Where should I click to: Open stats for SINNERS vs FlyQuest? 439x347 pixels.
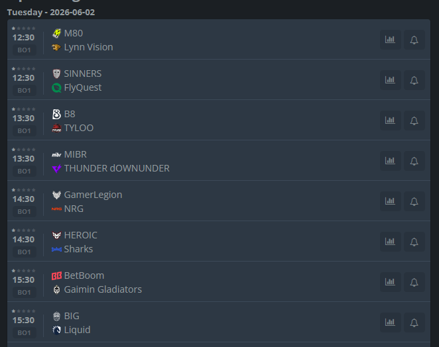pyautogui.click(x=391, y=80)
